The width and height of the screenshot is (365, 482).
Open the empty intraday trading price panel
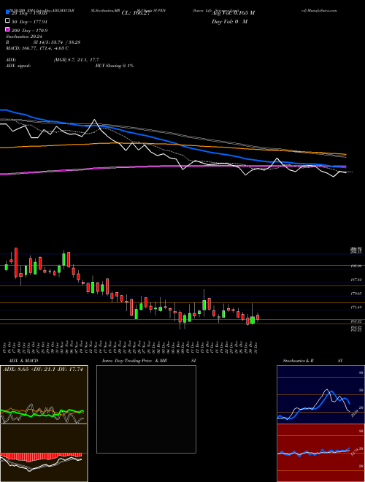[x=146, y=409]
